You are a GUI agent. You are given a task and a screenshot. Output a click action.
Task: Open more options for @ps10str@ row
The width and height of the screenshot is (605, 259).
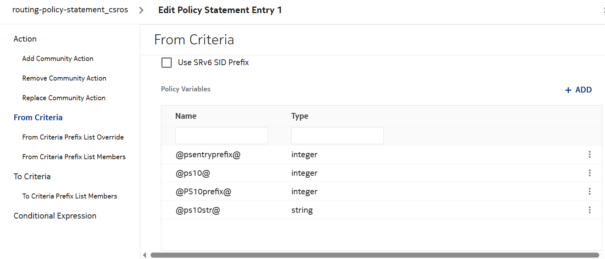tap(589, 210)
